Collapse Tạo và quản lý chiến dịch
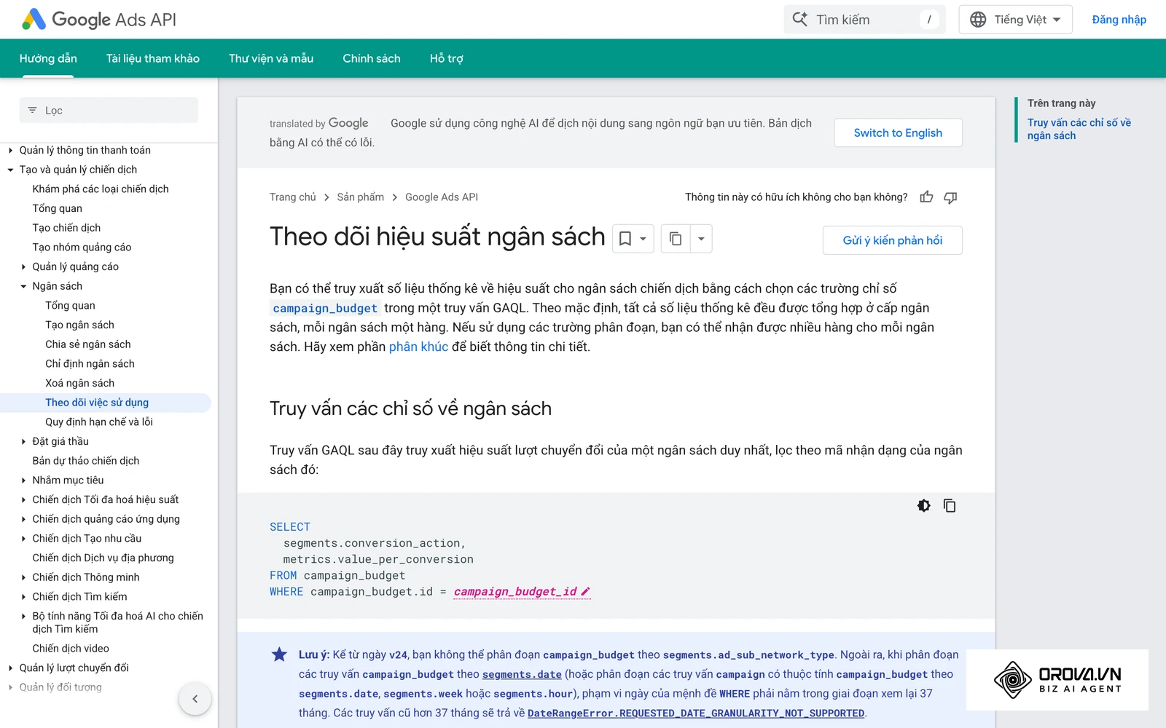The image size is (1166, 728). [10, 170]
